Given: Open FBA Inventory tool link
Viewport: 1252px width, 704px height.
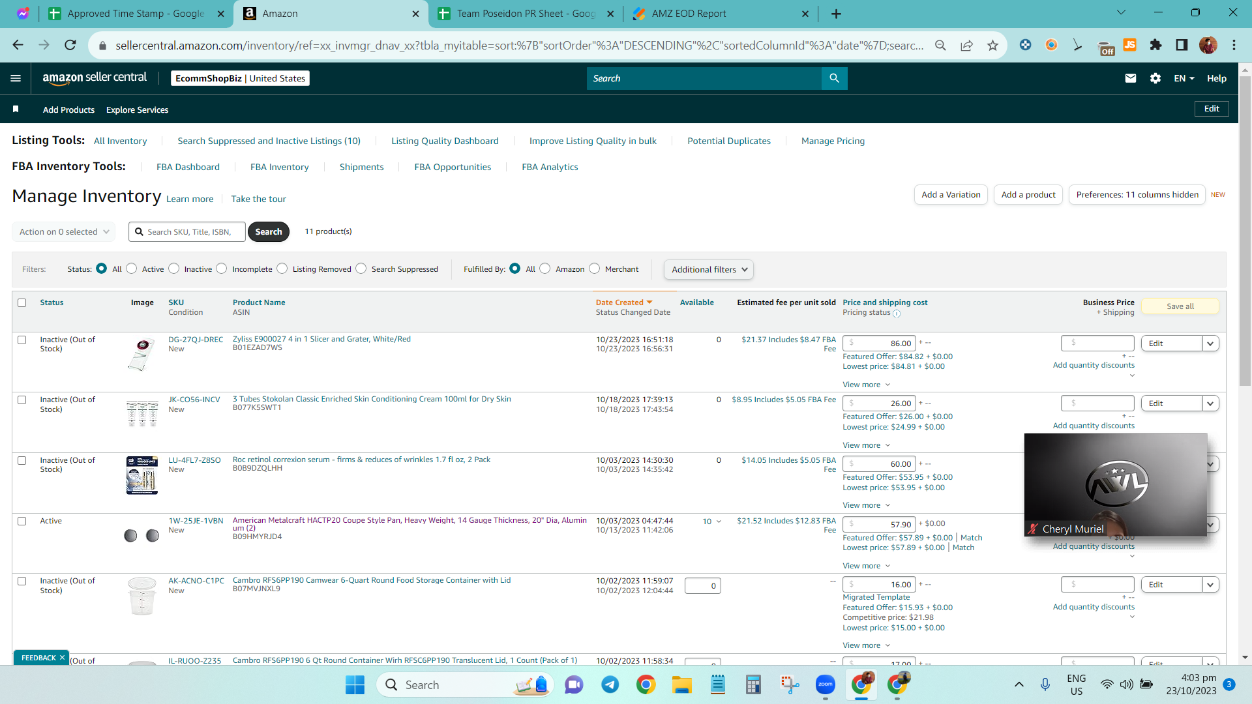Looking at the screenshot, I should click(279, 167).
